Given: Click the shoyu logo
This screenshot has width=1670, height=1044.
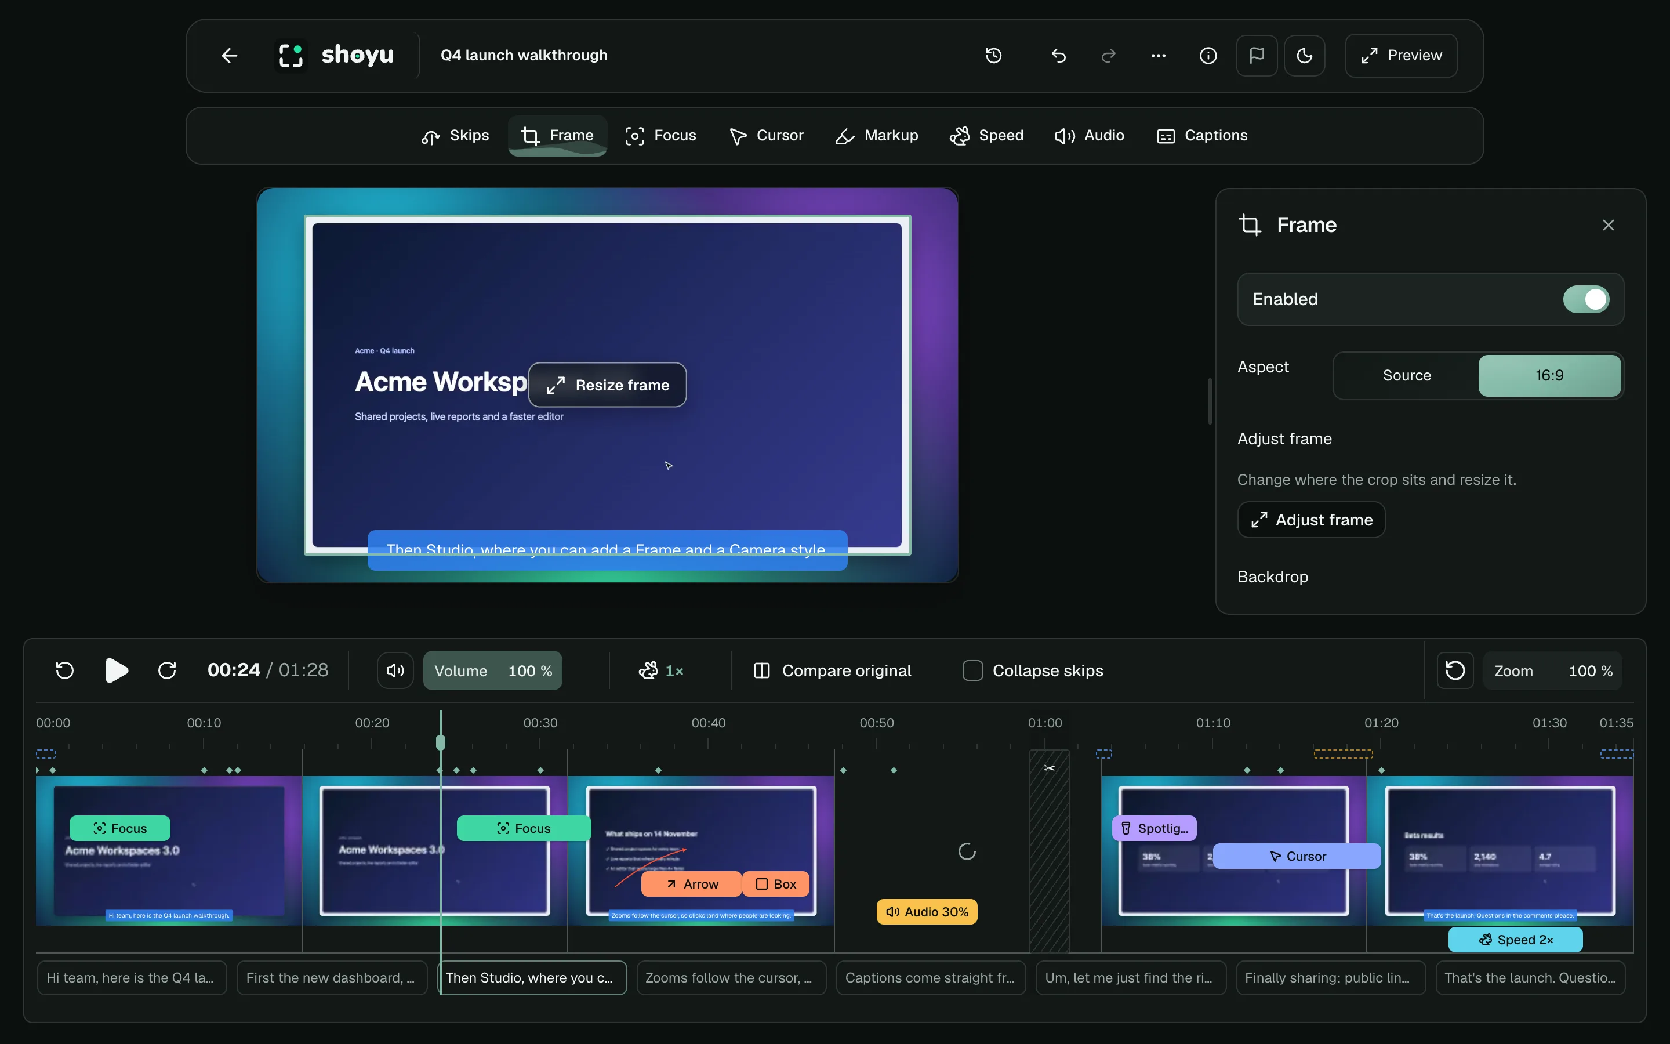Looking at the screenshot, I should 335,55.
